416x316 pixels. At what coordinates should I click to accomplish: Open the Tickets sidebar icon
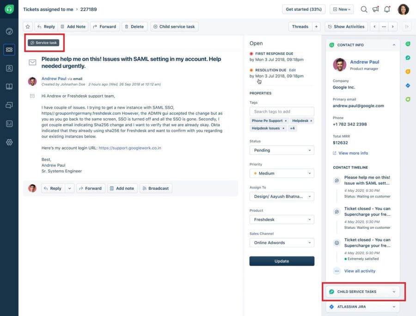[9, 49]
